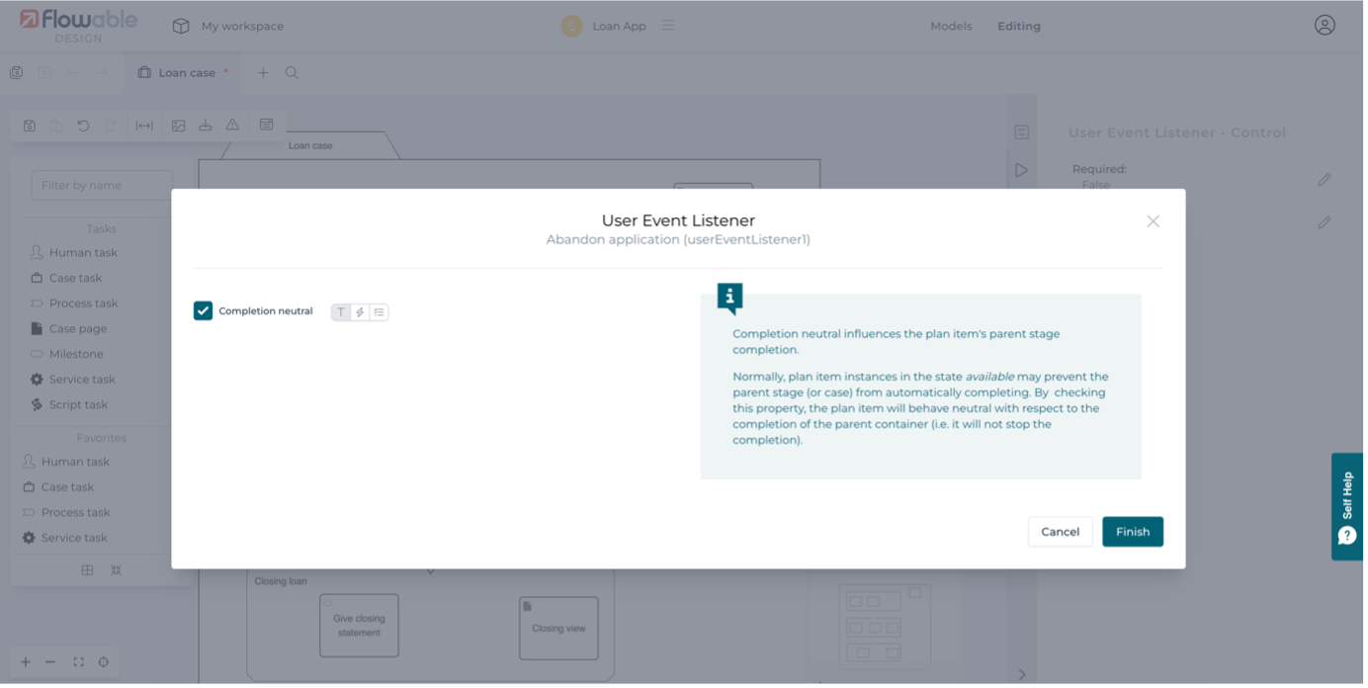Screen dimensions: 1368x688
Task: Open the user profile account icon
Action: point(1325,26)
